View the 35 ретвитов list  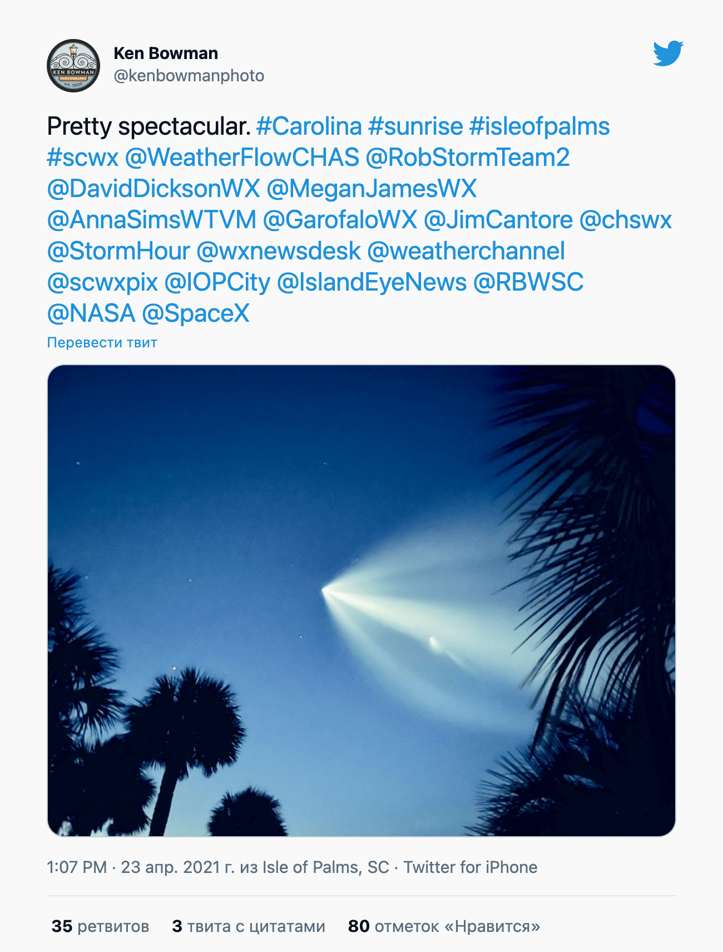[101, 926]
